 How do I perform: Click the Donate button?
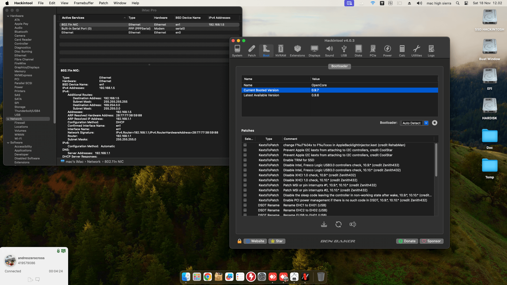(407, 241)
